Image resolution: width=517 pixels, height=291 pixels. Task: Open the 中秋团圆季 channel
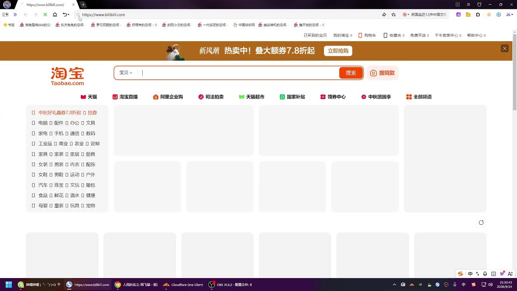pos(376,97)
